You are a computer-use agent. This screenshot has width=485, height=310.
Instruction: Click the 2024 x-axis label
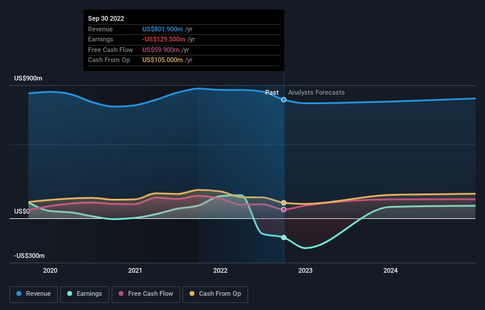pyautogui.click(x=390, y=271)
